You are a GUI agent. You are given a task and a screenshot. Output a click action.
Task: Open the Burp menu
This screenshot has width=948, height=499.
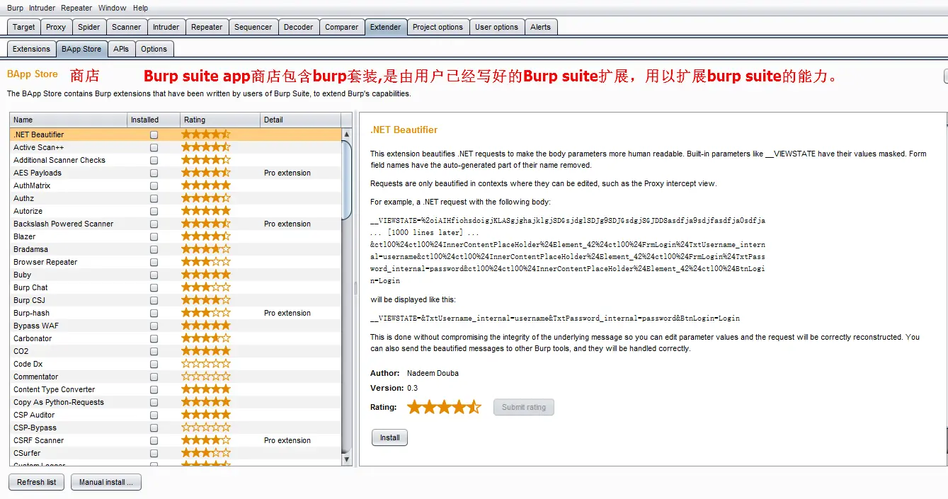(x=15, y=8)
